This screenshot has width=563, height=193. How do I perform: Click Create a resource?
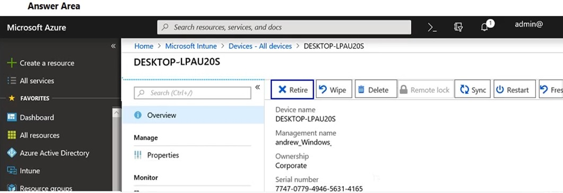point(41,63)
